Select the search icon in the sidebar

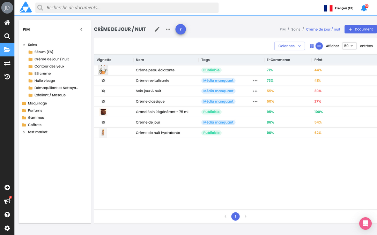tap(7, 36)
